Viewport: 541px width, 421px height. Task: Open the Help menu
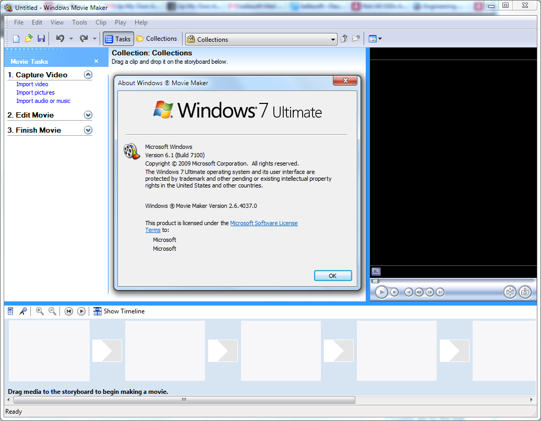[141, 22]
